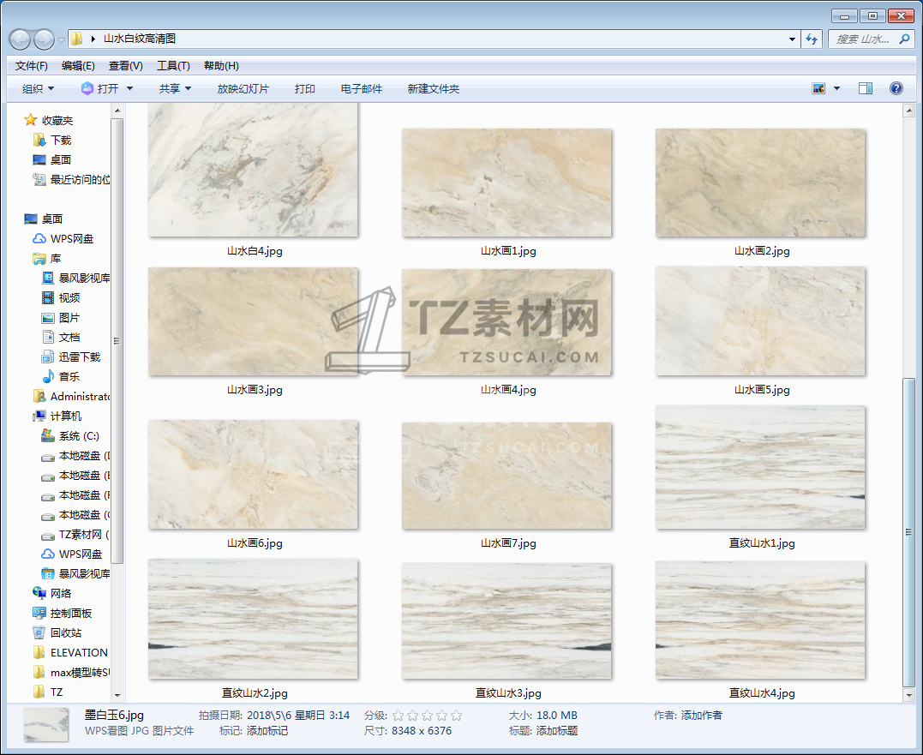Click sidebar scroll-up arrow
This screenshot has width=923, height=755.
(x=117, y=111)
